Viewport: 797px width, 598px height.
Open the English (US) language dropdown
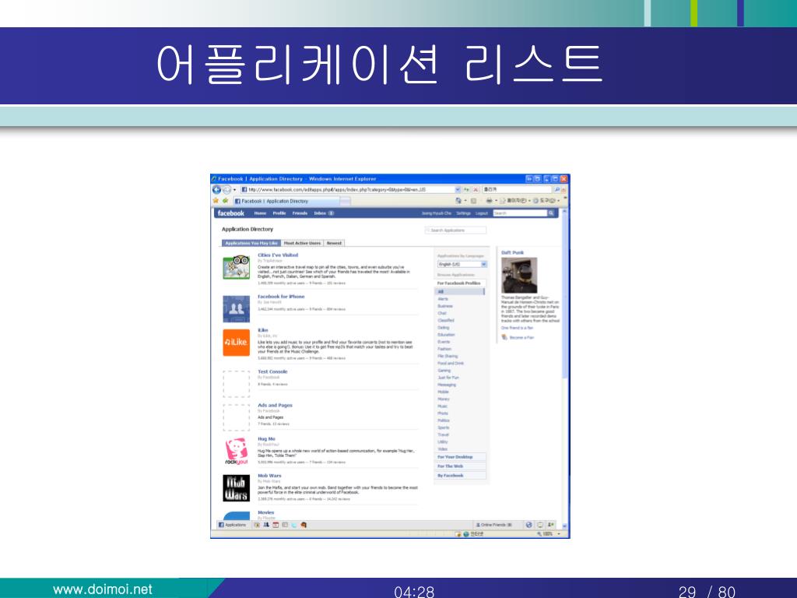click(x=462, y=265)
